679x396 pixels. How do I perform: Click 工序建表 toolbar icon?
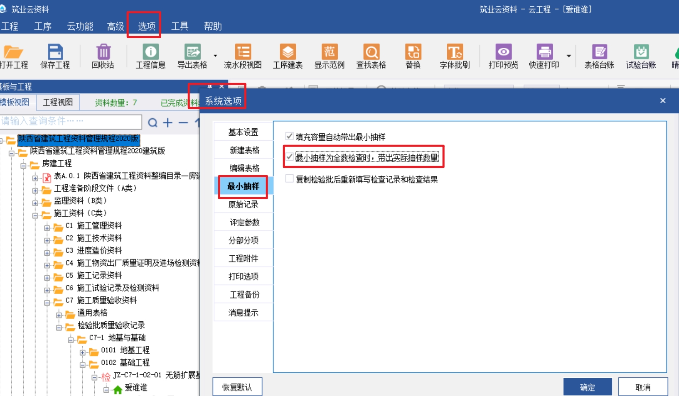[x=288, y=56]
